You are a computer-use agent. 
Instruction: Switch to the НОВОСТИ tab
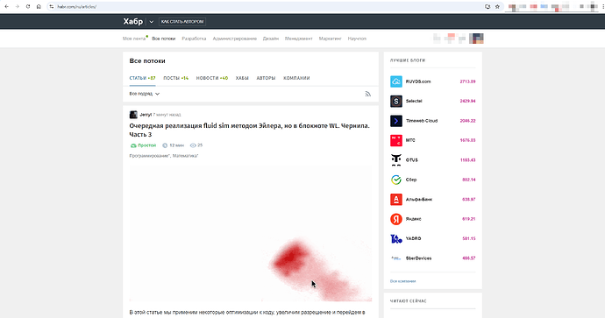[212, 78]
